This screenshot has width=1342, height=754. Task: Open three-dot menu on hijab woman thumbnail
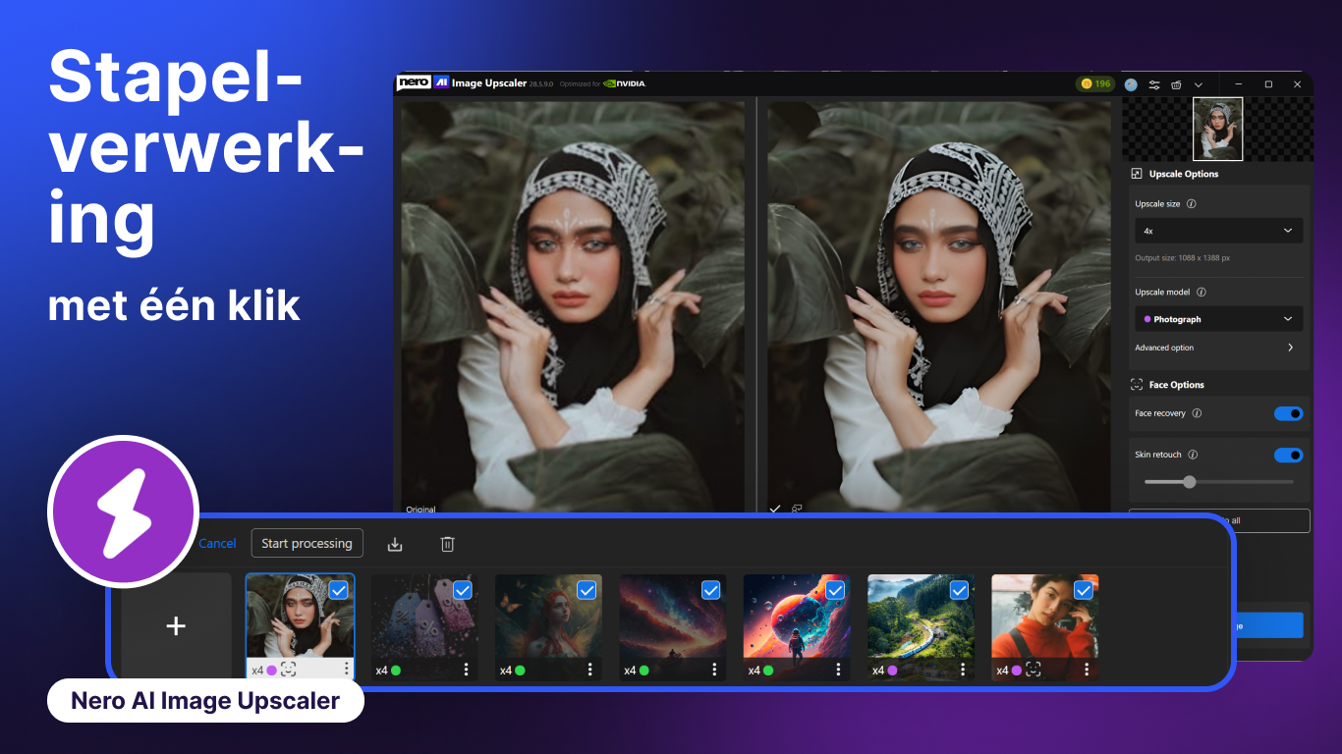(x=347, y=669)
